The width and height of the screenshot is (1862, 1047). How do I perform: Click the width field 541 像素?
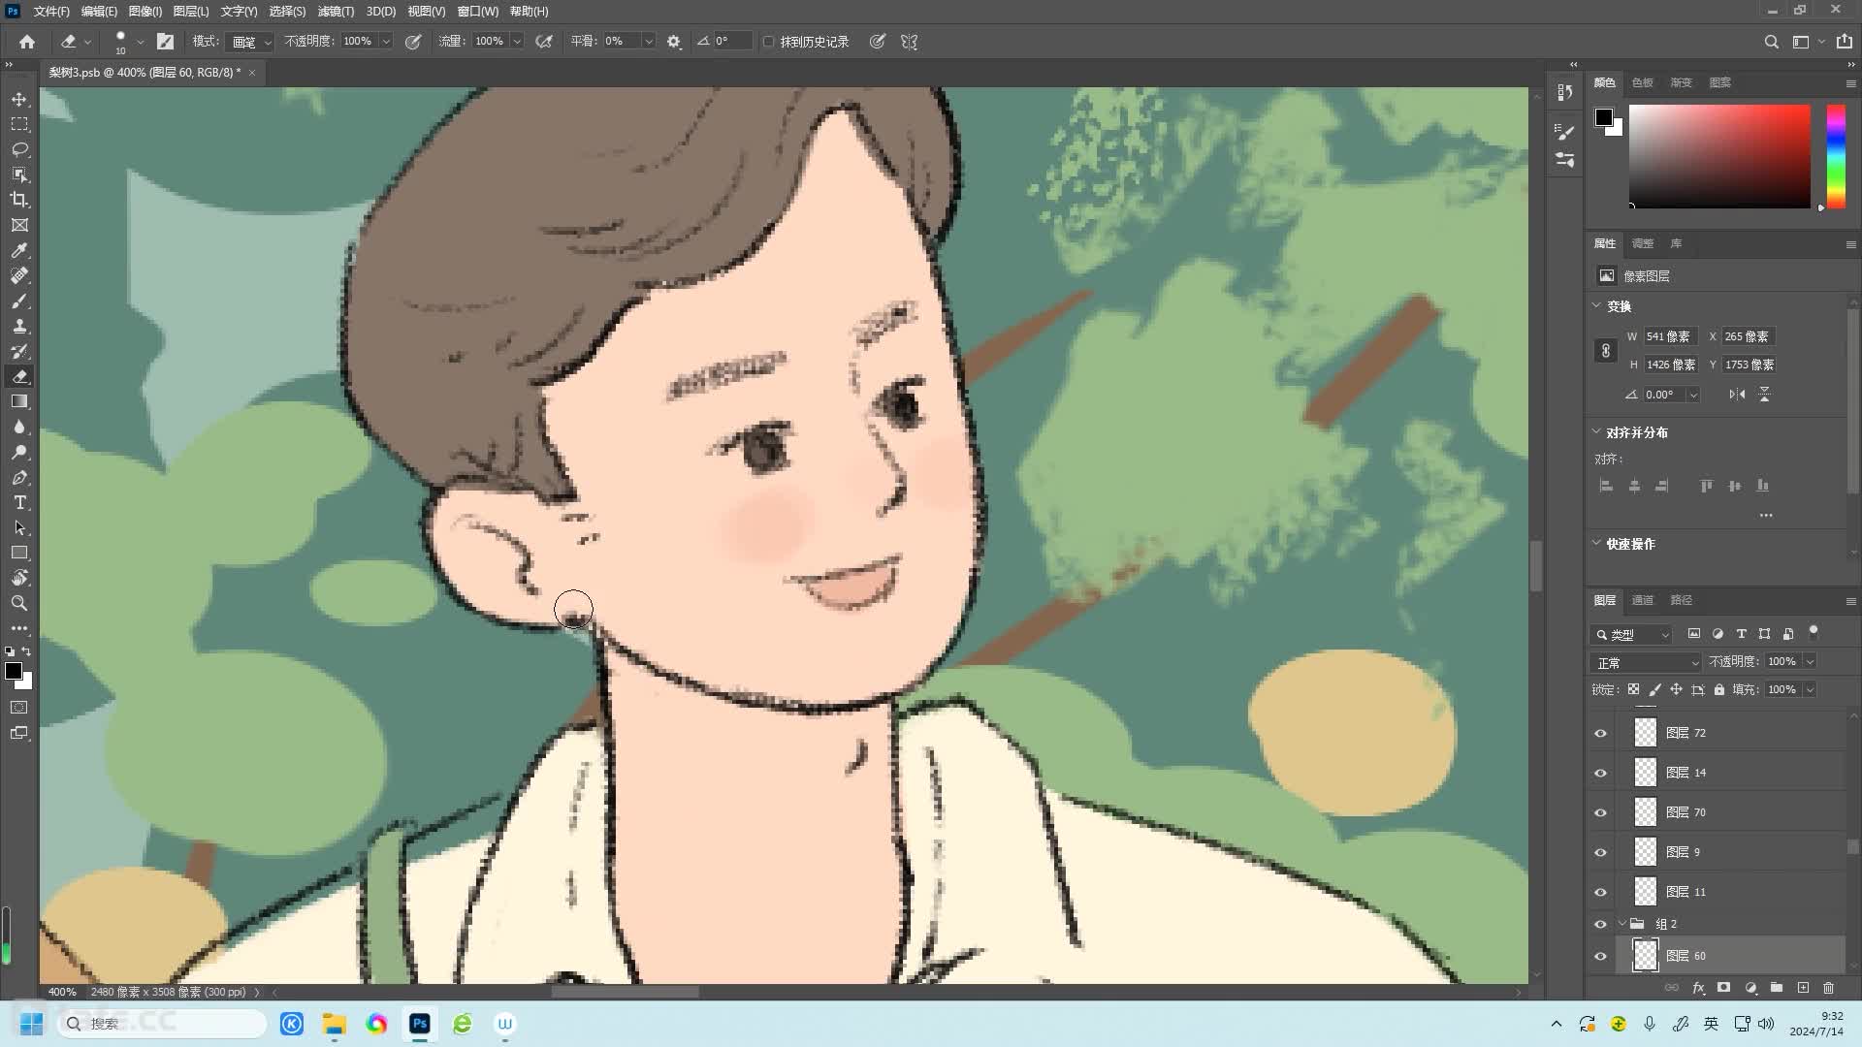tap(1670, 336)
